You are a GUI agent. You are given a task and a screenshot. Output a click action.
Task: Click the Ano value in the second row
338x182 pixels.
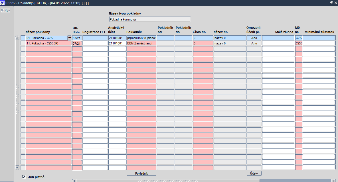point(254,43)
